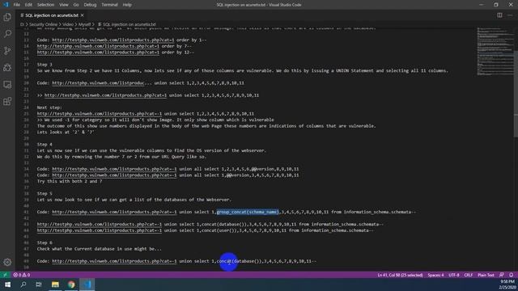Open the Debug menu
Viewport: 518px width, 291px height.
[90, 5]
